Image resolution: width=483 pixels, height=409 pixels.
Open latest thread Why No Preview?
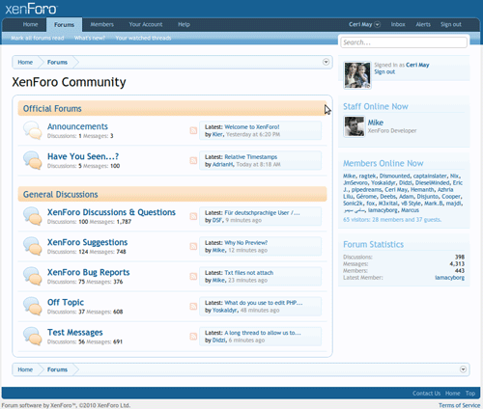246,243
